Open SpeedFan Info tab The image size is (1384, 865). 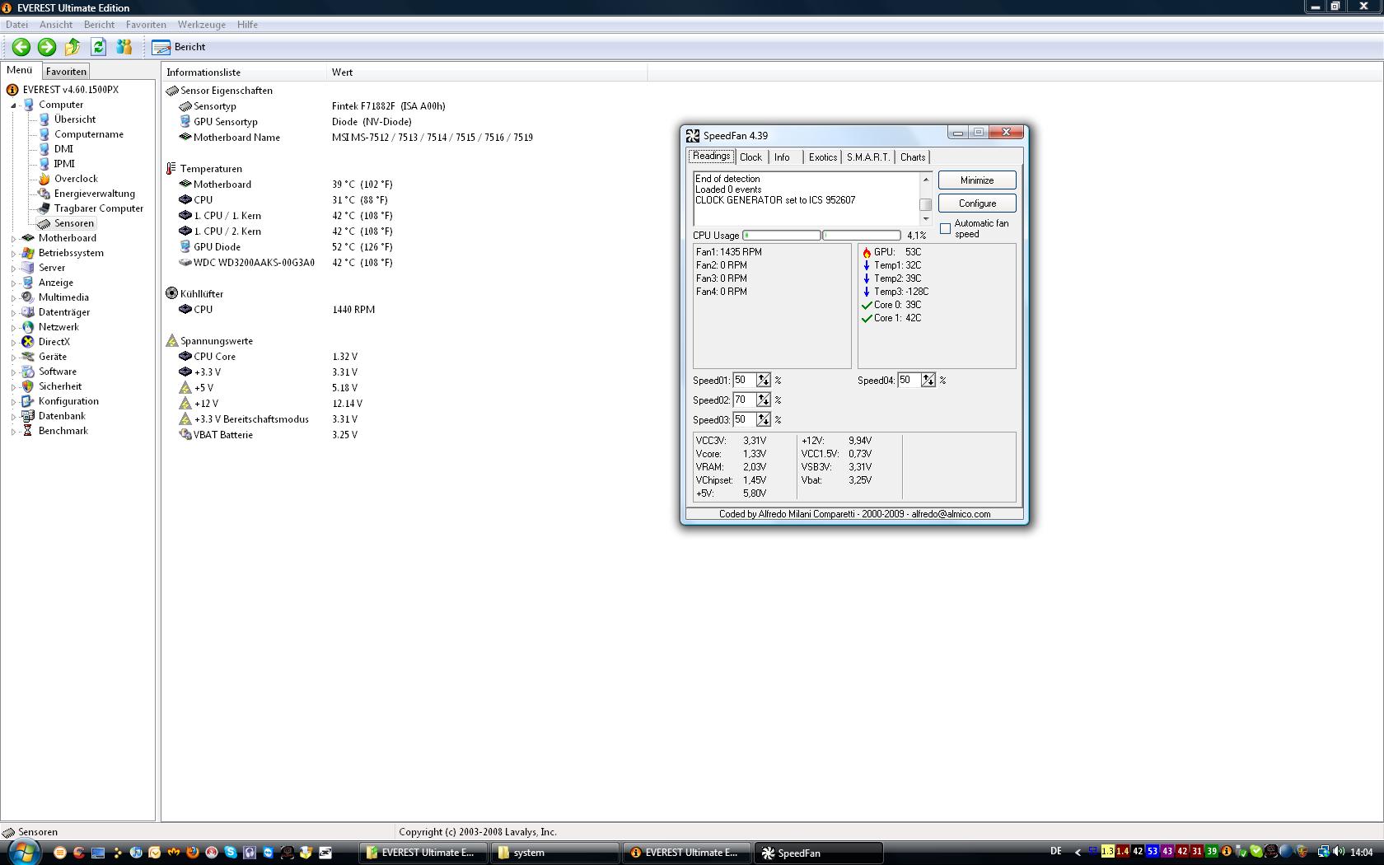click(x=782, y=157)
